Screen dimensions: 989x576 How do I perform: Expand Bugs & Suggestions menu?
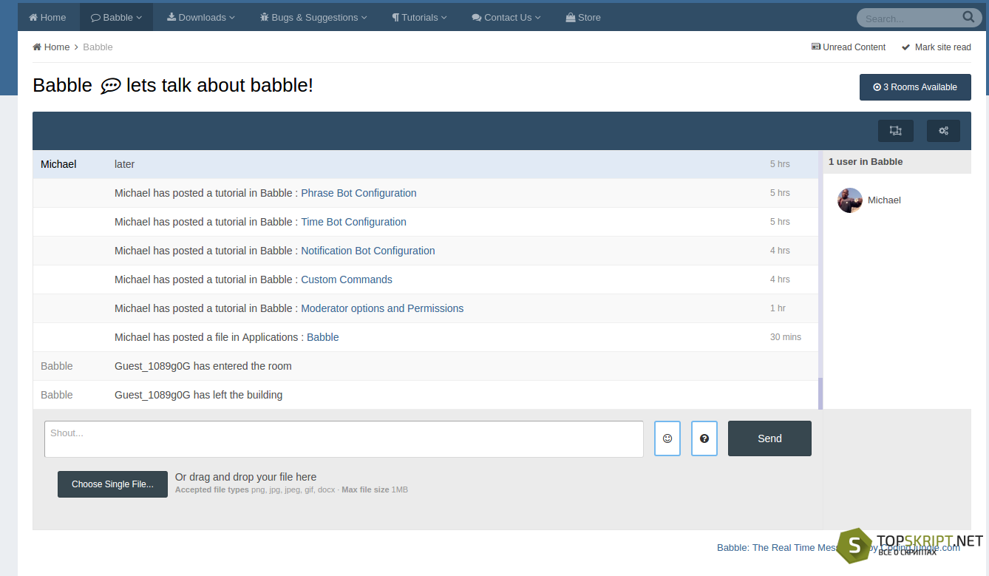point(313,17)
